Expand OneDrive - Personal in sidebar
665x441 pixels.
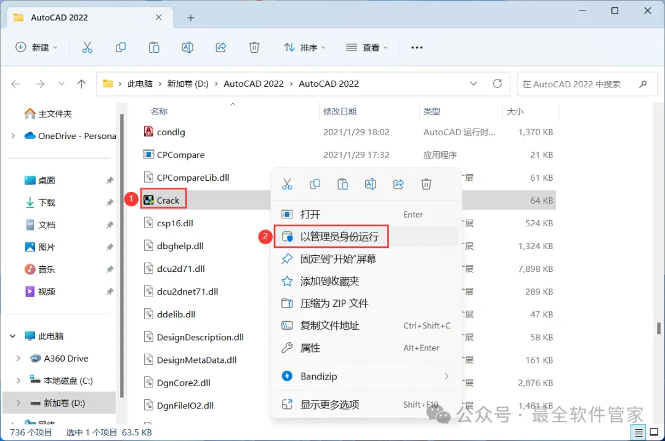[x=13, y=136]
